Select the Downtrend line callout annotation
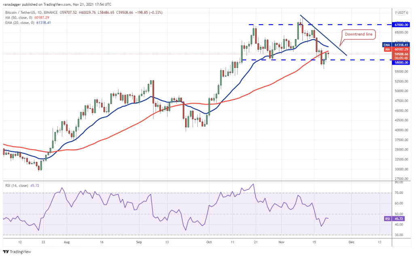The height and width of the screenshot is (257, 414). click(358, 34)
